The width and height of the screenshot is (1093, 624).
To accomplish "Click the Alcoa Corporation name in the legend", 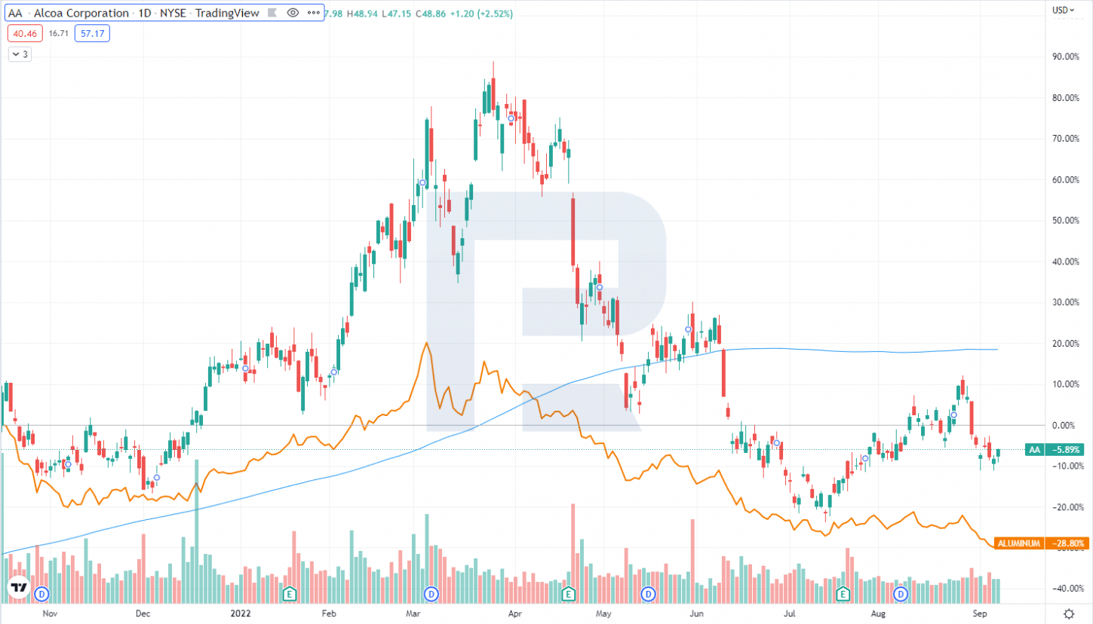I will (x=83, y=13).
